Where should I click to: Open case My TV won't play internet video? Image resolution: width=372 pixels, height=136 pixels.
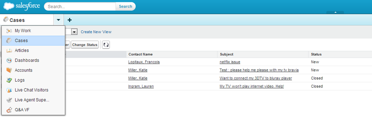pyautogui.click(x=252, y=86)
